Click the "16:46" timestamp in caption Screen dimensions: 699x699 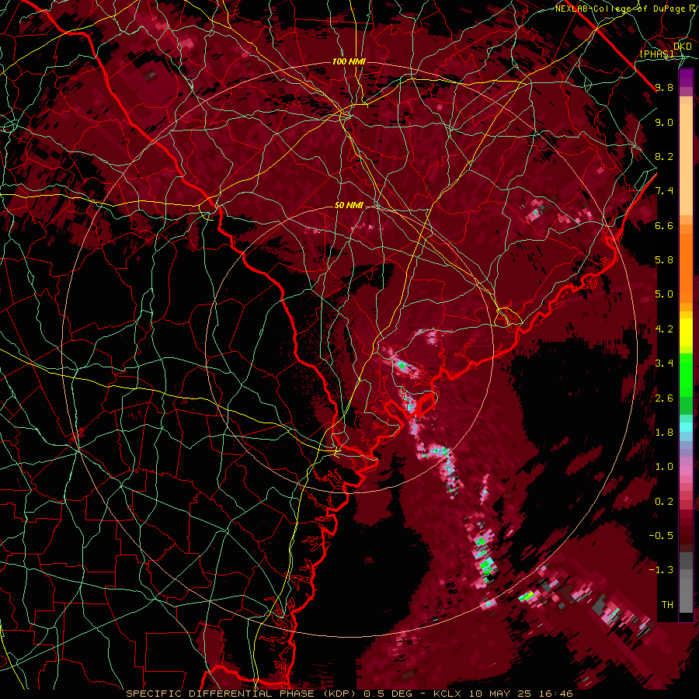click(555, 694)
